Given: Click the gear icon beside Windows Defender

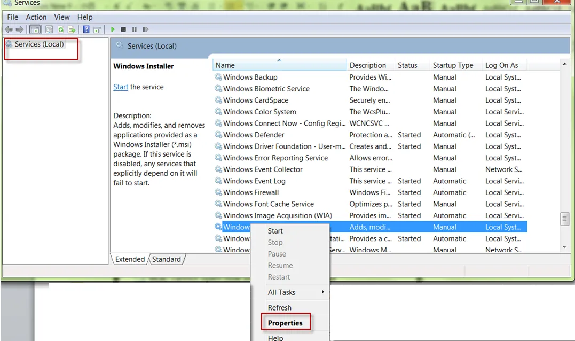Looking at the screenshot, I should pos(218,134).
